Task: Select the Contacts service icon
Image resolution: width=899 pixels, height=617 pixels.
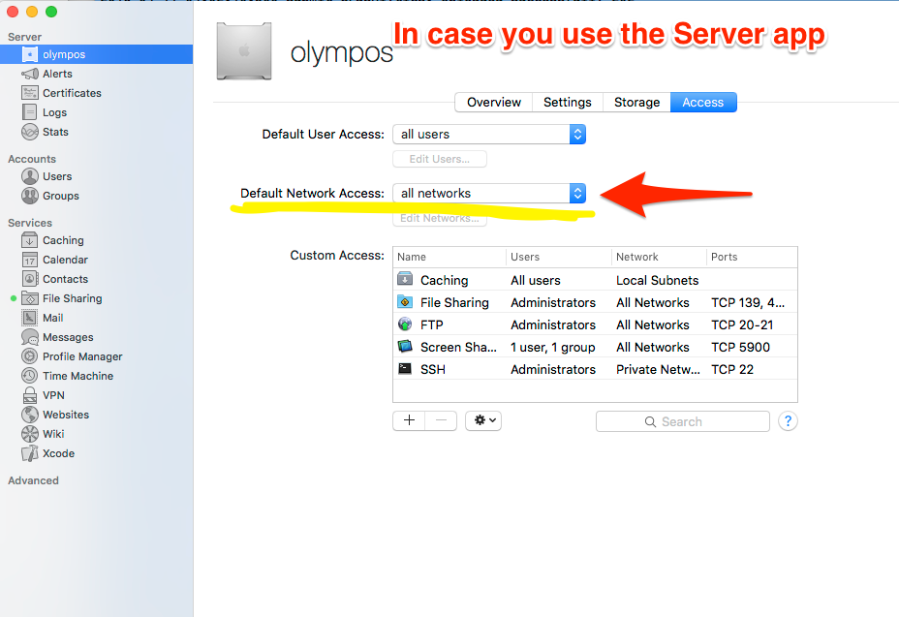Action: tap(30, 279)
